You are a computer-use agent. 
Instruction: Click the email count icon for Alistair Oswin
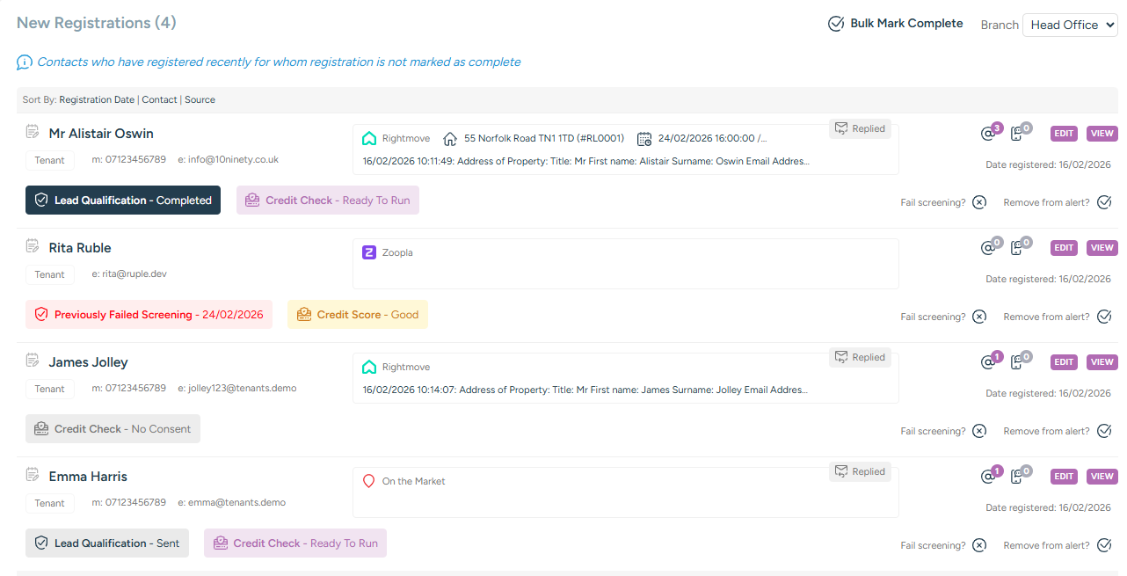[989, 134]
